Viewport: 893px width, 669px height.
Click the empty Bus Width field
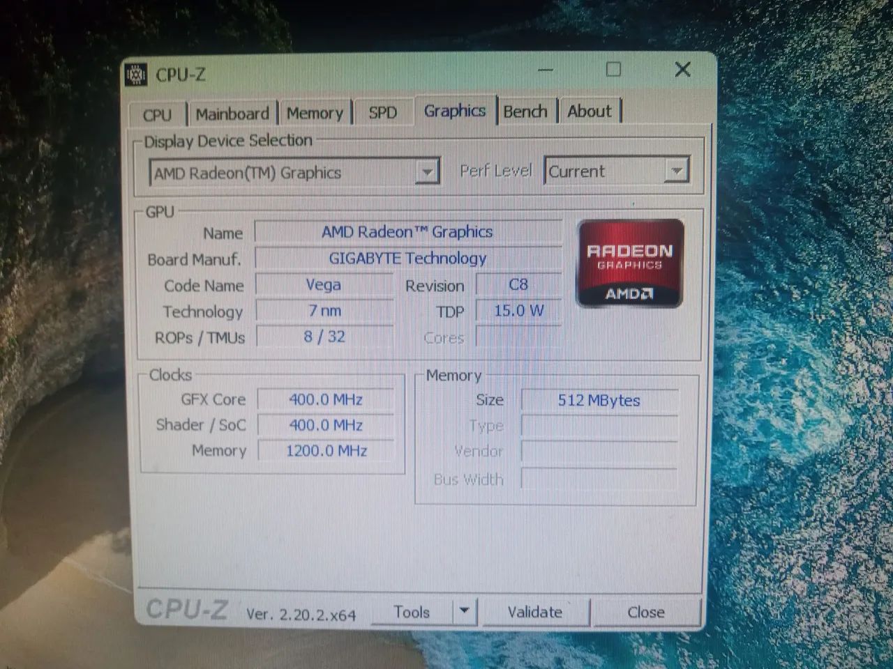[599, 479]
